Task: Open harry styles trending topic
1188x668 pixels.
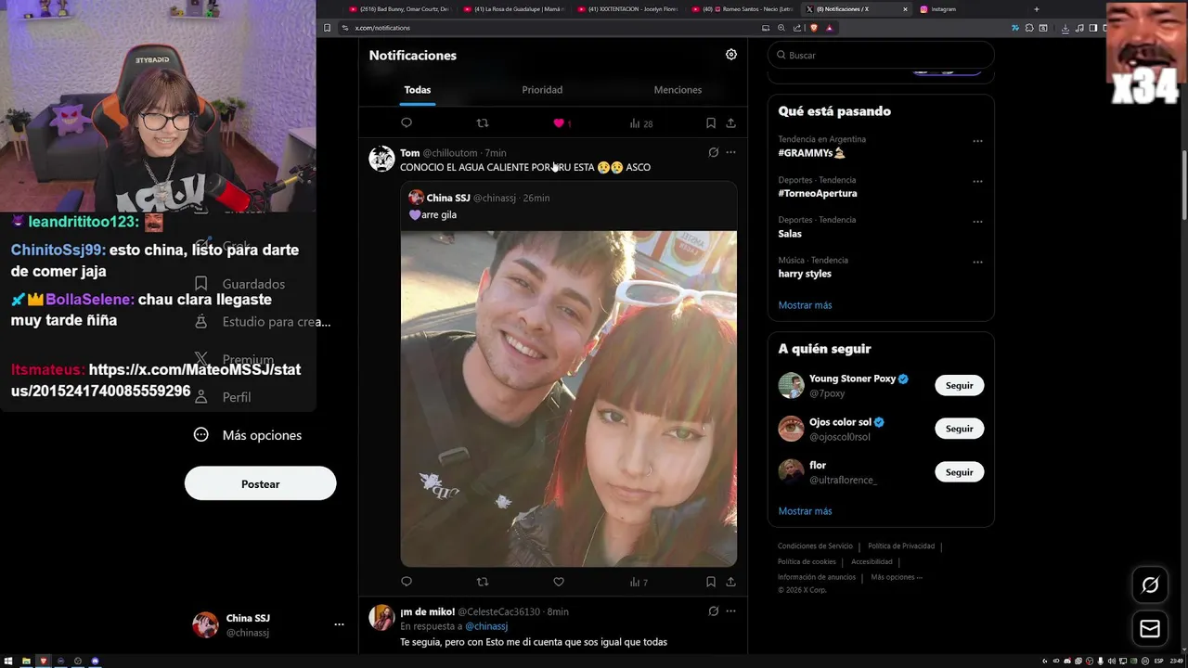Action: click(805, 274)
